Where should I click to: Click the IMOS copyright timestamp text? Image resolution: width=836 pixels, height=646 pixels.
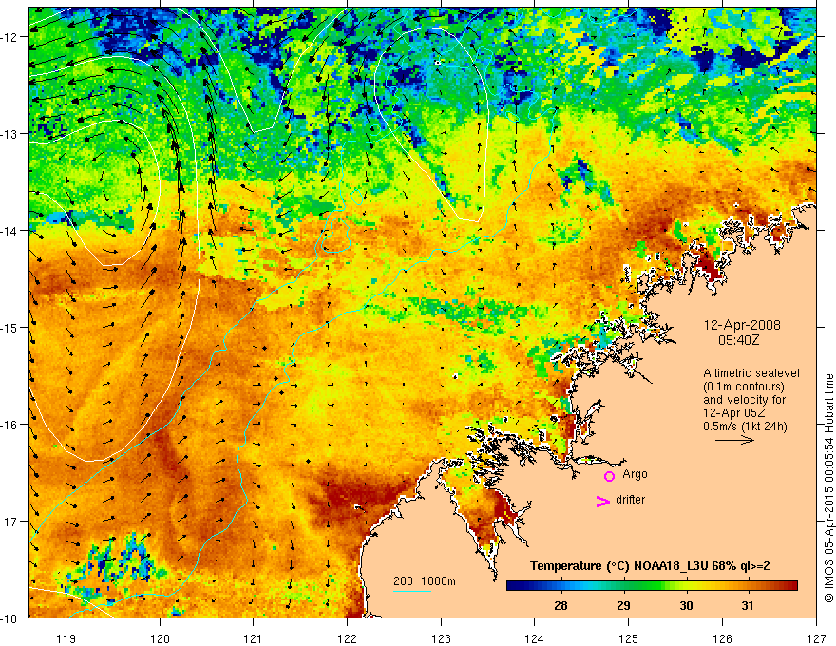[x=829, y=488]
